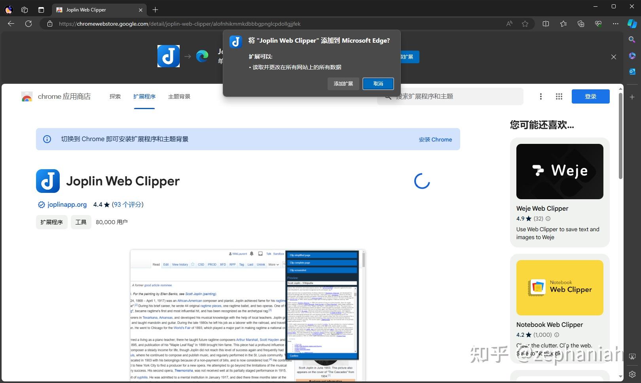Screen dimensions: 641x383
Task: Open Copilot from the Edge toolbar
Action: pyautogui.click(x=632, y=24)
